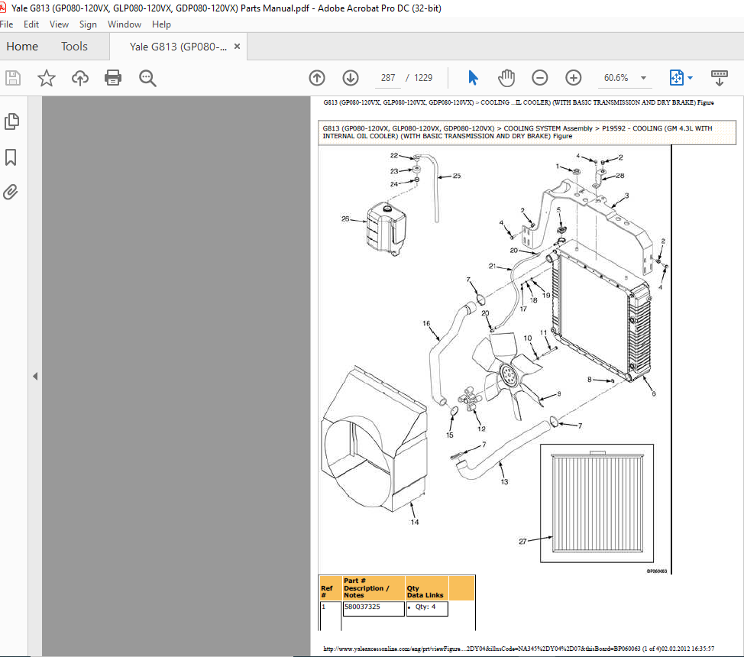744x657 pixels.
Task: Click callout number 14 on fan shroud
Action: 415,523
